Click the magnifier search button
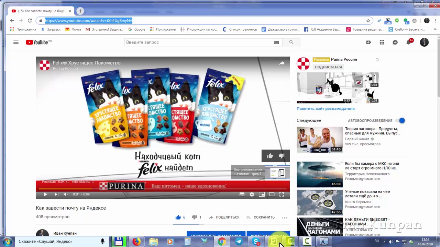Image resolution: width=440 pixels, height=247 pixels. coord(291,42)
